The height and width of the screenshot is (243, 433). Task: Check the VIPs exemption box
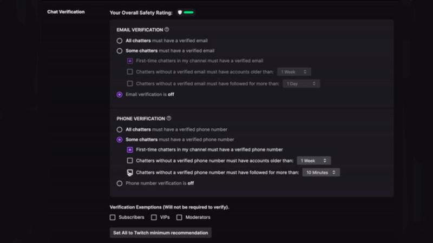point(154,218)
